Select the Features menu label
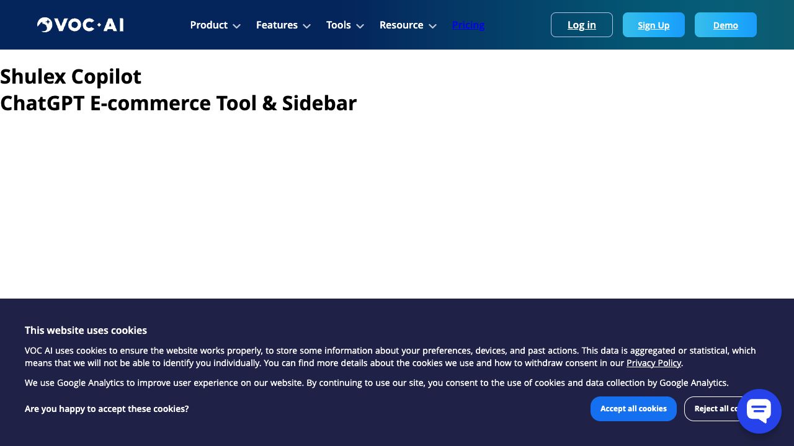 (x=277, y=25)
